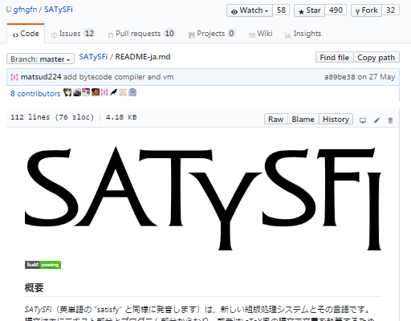Click the '4.18 KB' file size text
This screenshot has height=321, width=411.
pyautogui.click(x=121, y=117)
